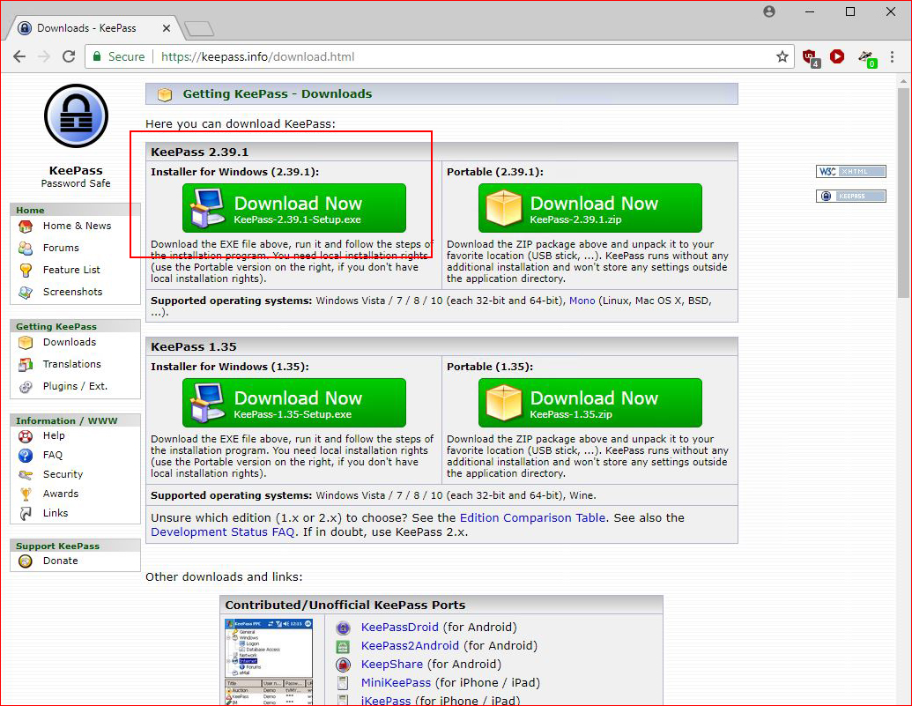This screenshot has height=706, width=912.
Task: Open the KeePass2Android link
Action: [x=410, y=646]
